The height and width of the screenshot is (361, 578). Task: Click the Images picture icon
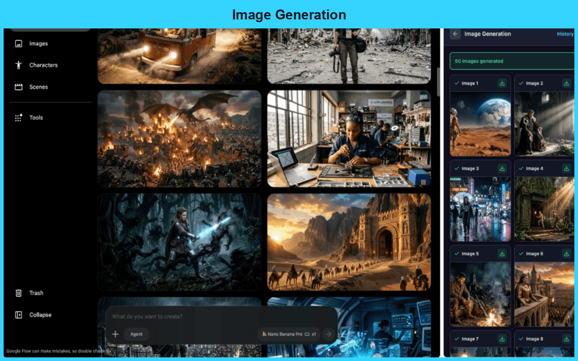tap(19, 44)
